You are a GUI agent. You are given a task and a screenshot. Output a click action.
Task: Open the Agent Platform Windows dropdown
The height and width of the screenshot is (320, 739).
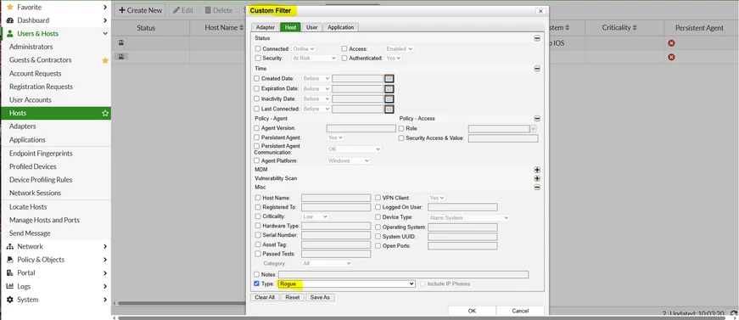click(x=349, y=160)
